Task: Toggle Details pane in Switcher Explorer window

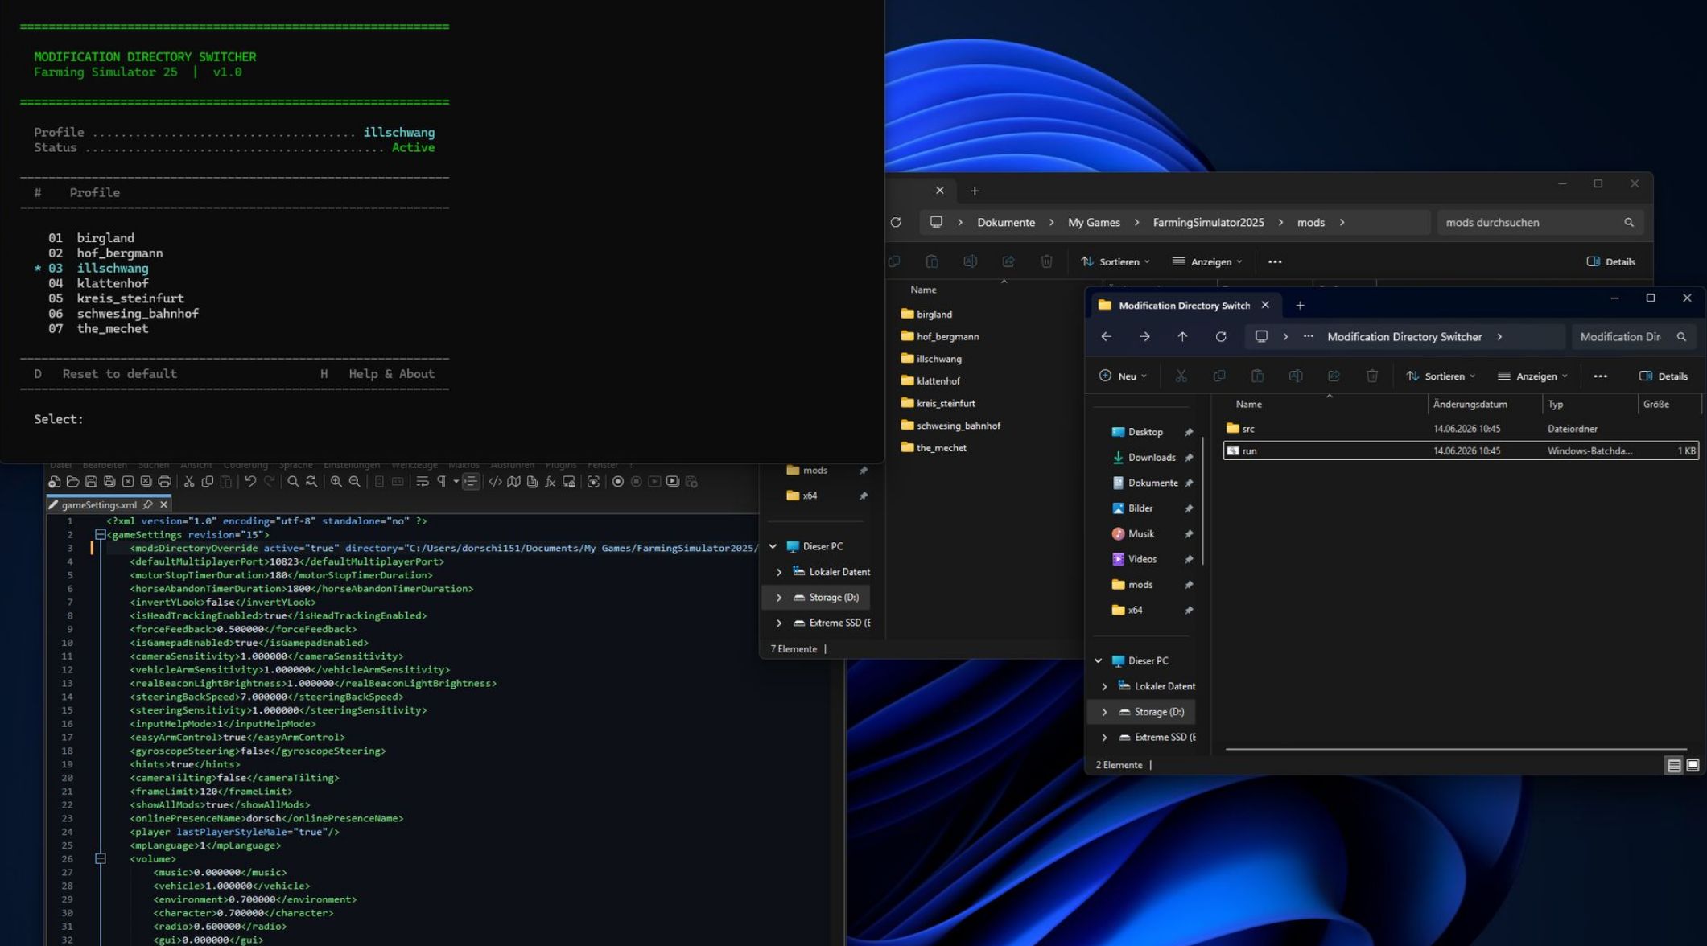Action: click(x=1664, y=376)
